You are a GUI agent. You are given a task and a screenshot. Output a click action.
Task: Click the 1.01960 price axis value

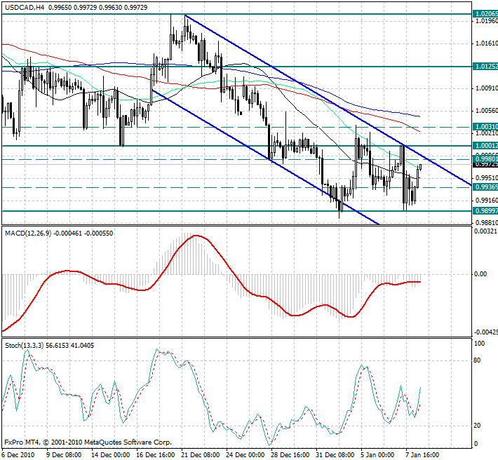click(487, 21)
